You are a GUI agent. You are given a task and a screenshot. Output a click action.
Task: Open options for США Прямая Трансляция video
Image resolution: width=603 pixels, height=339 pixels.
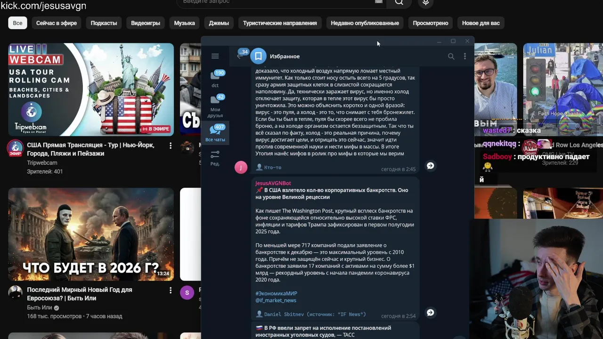click(171, 145)
